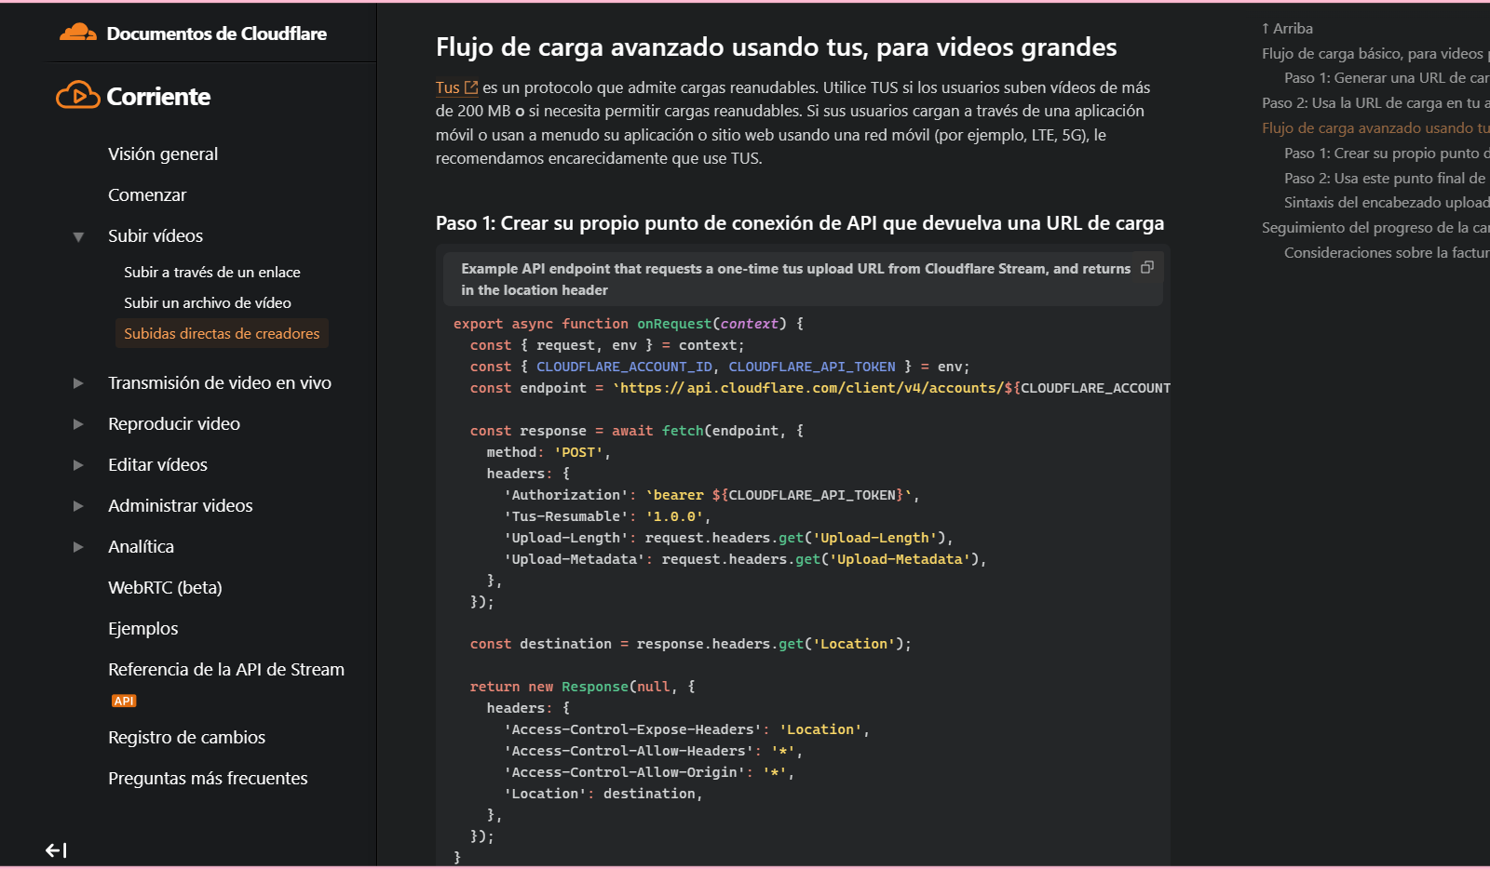Open Analítica sidebar page
The height and width of the screenshot is (869, 1490).
point(141,546)
